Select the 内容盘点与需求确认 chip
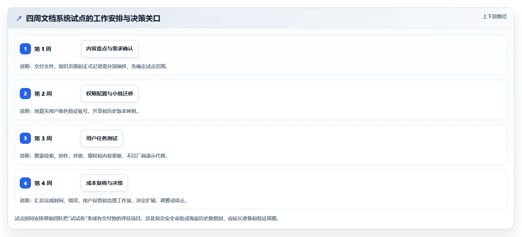 coord(110,49)
